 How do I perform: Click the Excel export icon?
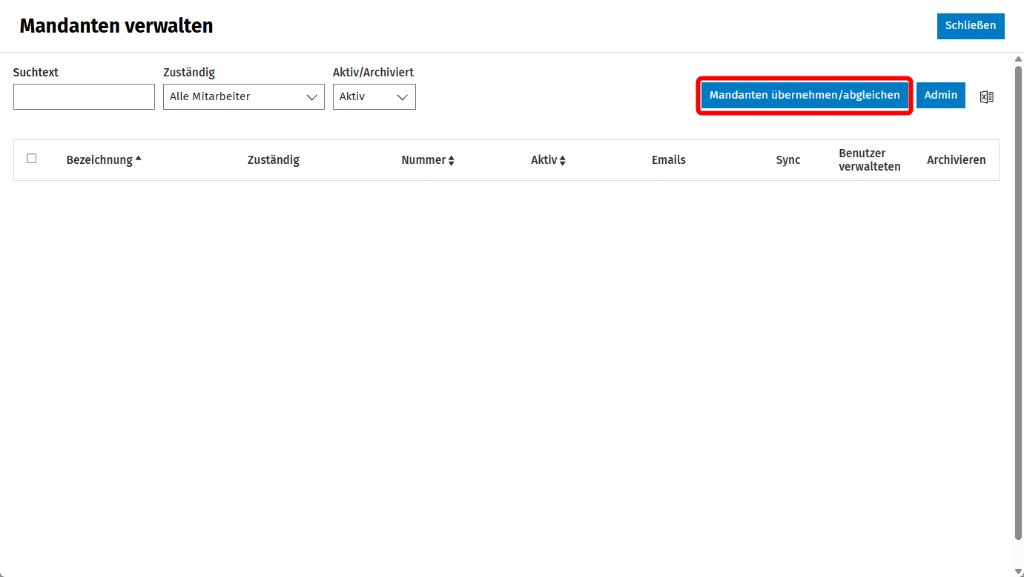(x=986, y=96)
